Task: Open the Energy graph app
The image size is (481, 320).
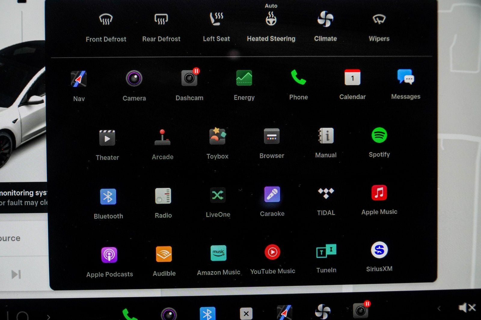Action: tap(244, 78)
